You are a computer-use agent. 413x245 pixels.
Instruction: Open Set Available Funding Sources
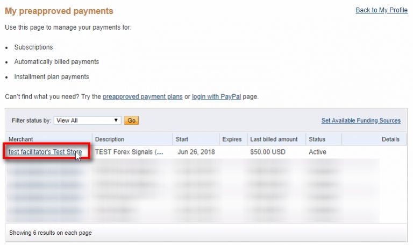[x=361, y=121]
